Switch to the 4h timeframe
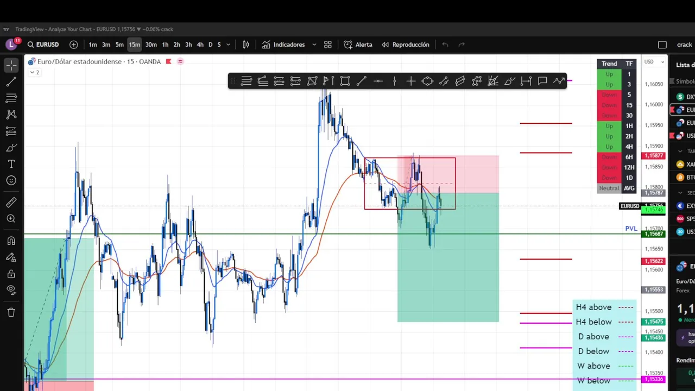Image resolution: width=695 pixels, height=391 pixels. 200,45
